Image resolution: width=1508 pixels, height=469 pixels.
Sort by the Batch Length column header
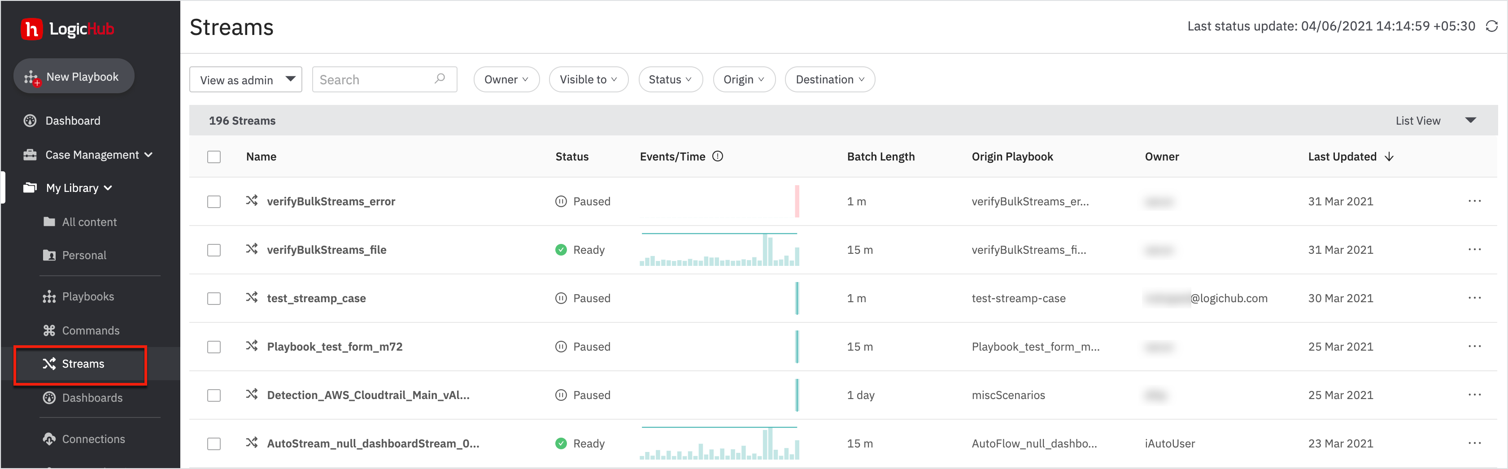pyautogui.click(x=880, y=157)
